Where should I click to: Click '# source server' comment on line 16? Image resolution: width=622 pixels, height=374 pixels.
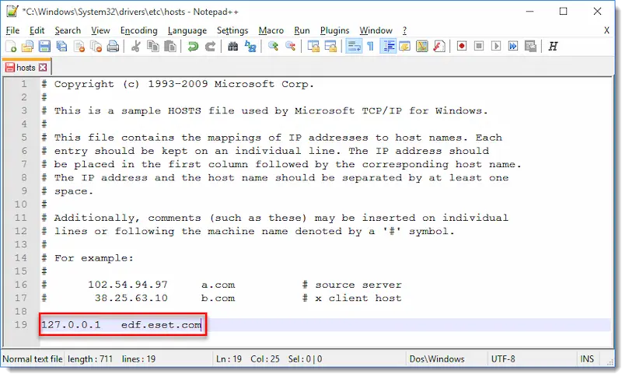click(352, 285)
